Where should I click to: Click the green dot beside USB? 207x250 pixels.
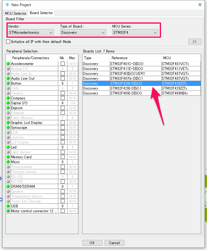(x=8, y=206)
